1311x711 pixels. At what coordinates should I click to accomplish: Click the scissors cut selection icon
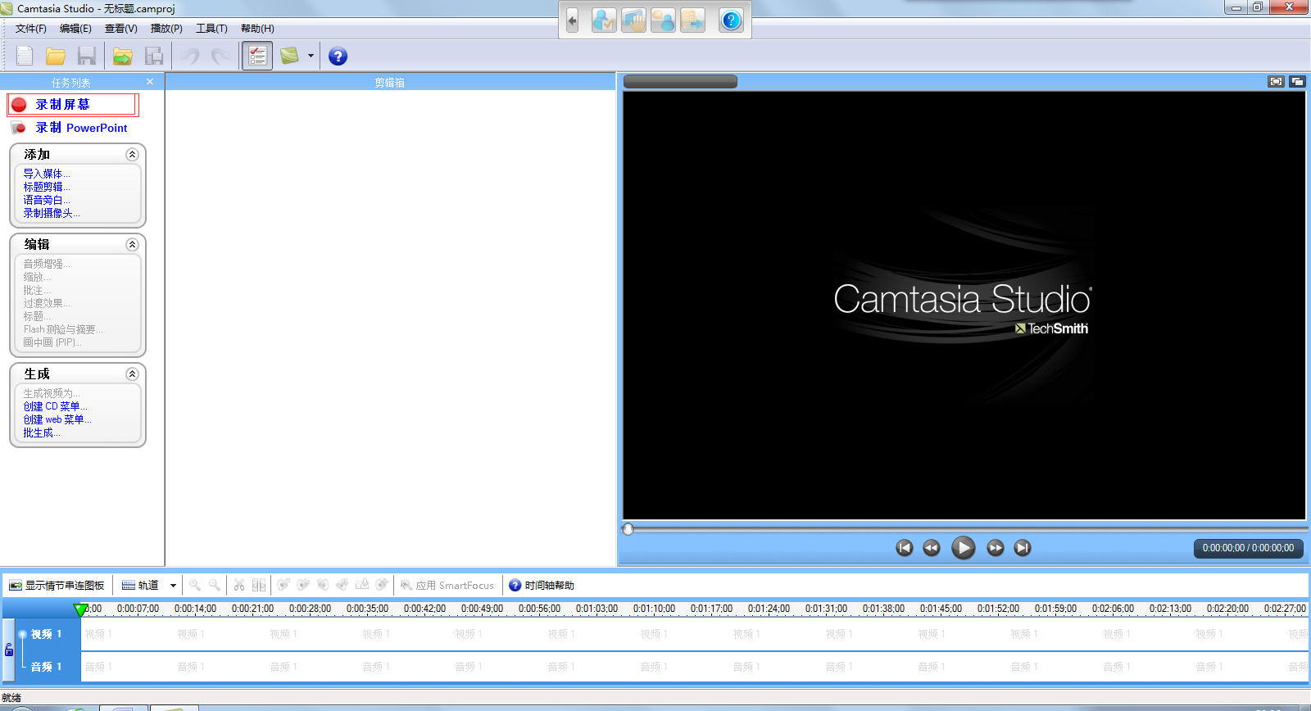pyautogui.click(x=239, y=585)
